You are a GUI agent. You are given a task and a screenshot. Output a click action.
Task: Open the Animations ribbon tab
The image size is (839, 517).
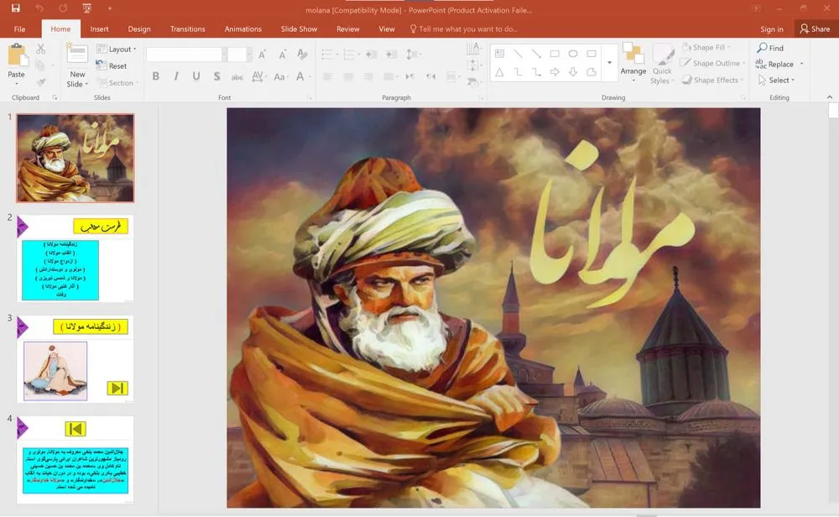click(242, 28)
